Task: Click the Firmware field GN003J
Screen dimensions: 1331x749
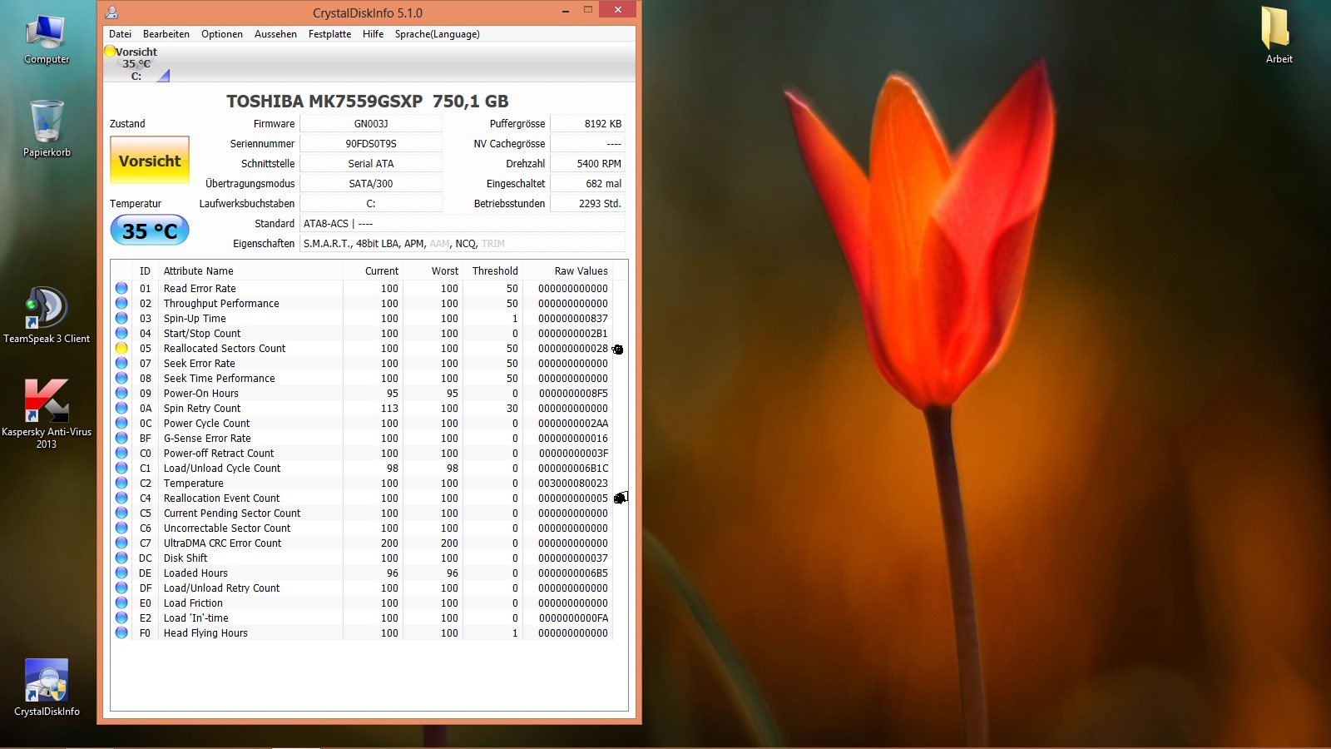Action: (x=371, y=124)
